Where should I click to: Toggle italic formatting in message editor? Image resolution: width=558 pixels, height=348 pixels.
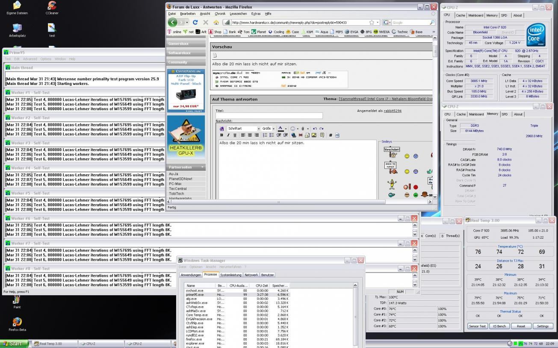[x=228, y=135]
